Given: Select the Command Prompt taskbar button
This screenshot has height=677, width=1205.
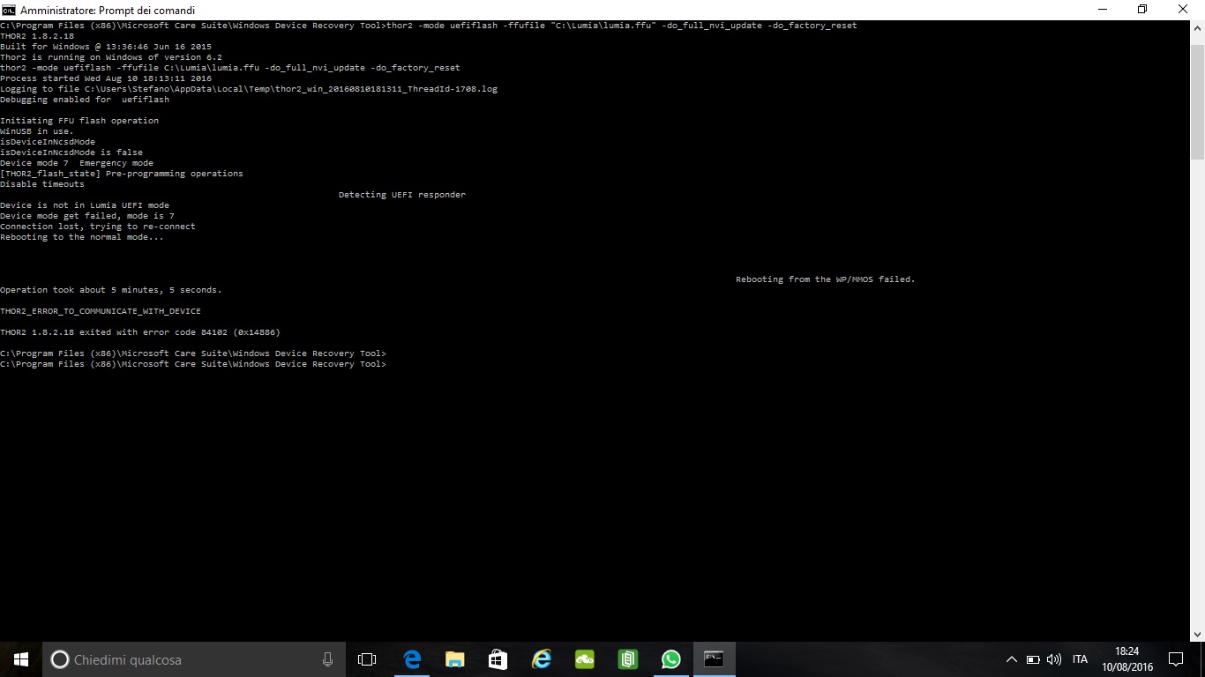Looking at the screenshot, I should click(x=715, y=659).
